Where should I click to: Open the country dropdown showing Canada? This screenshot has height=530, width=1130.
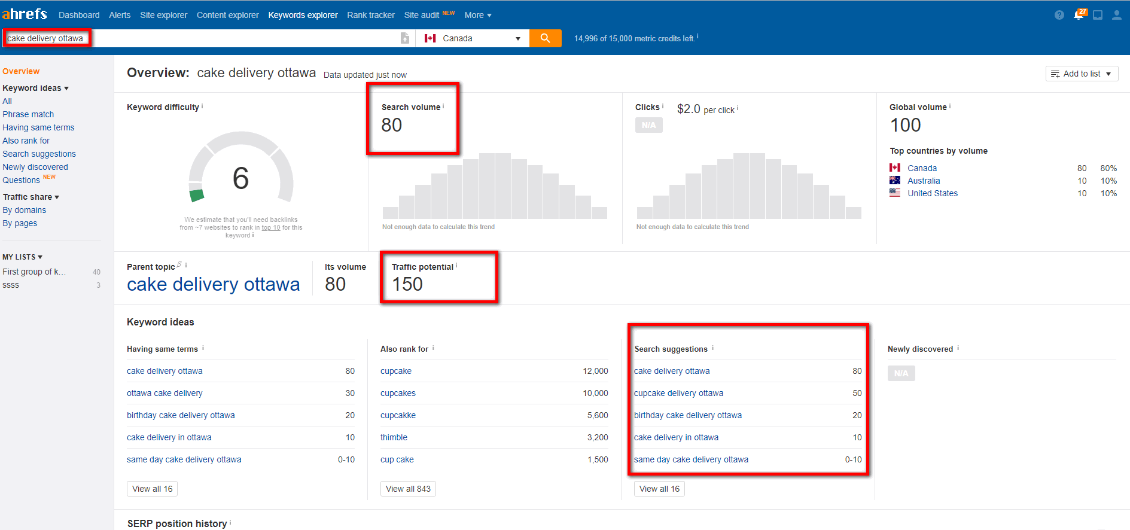coord(474,38)
